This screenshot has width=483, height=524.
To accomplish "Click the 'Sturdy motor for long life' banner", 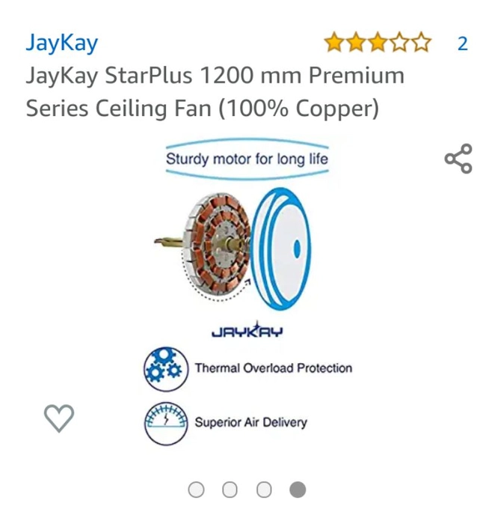I will tap(247, 159).
